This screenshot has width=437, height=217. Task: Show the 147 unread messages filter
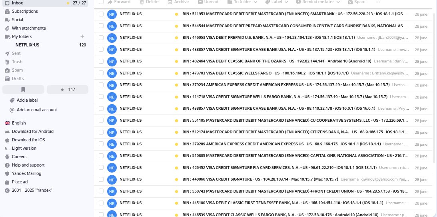click(x=68, y=90)
